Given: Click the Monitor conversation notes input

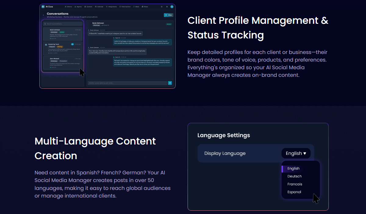Looking at the screenshot, I should [x=127, y=83].
